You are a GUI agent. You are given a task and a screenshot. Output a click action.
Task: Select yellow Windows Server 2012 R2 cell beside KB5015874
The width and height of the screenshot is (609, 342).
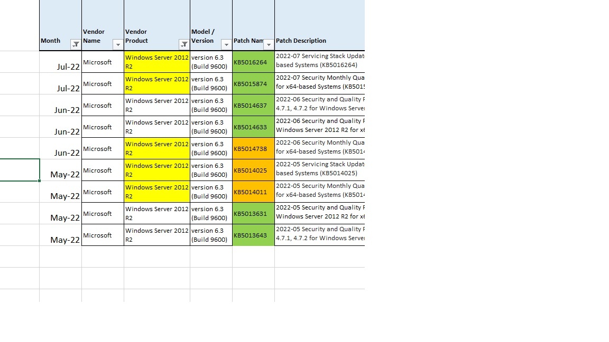point(157,84)
